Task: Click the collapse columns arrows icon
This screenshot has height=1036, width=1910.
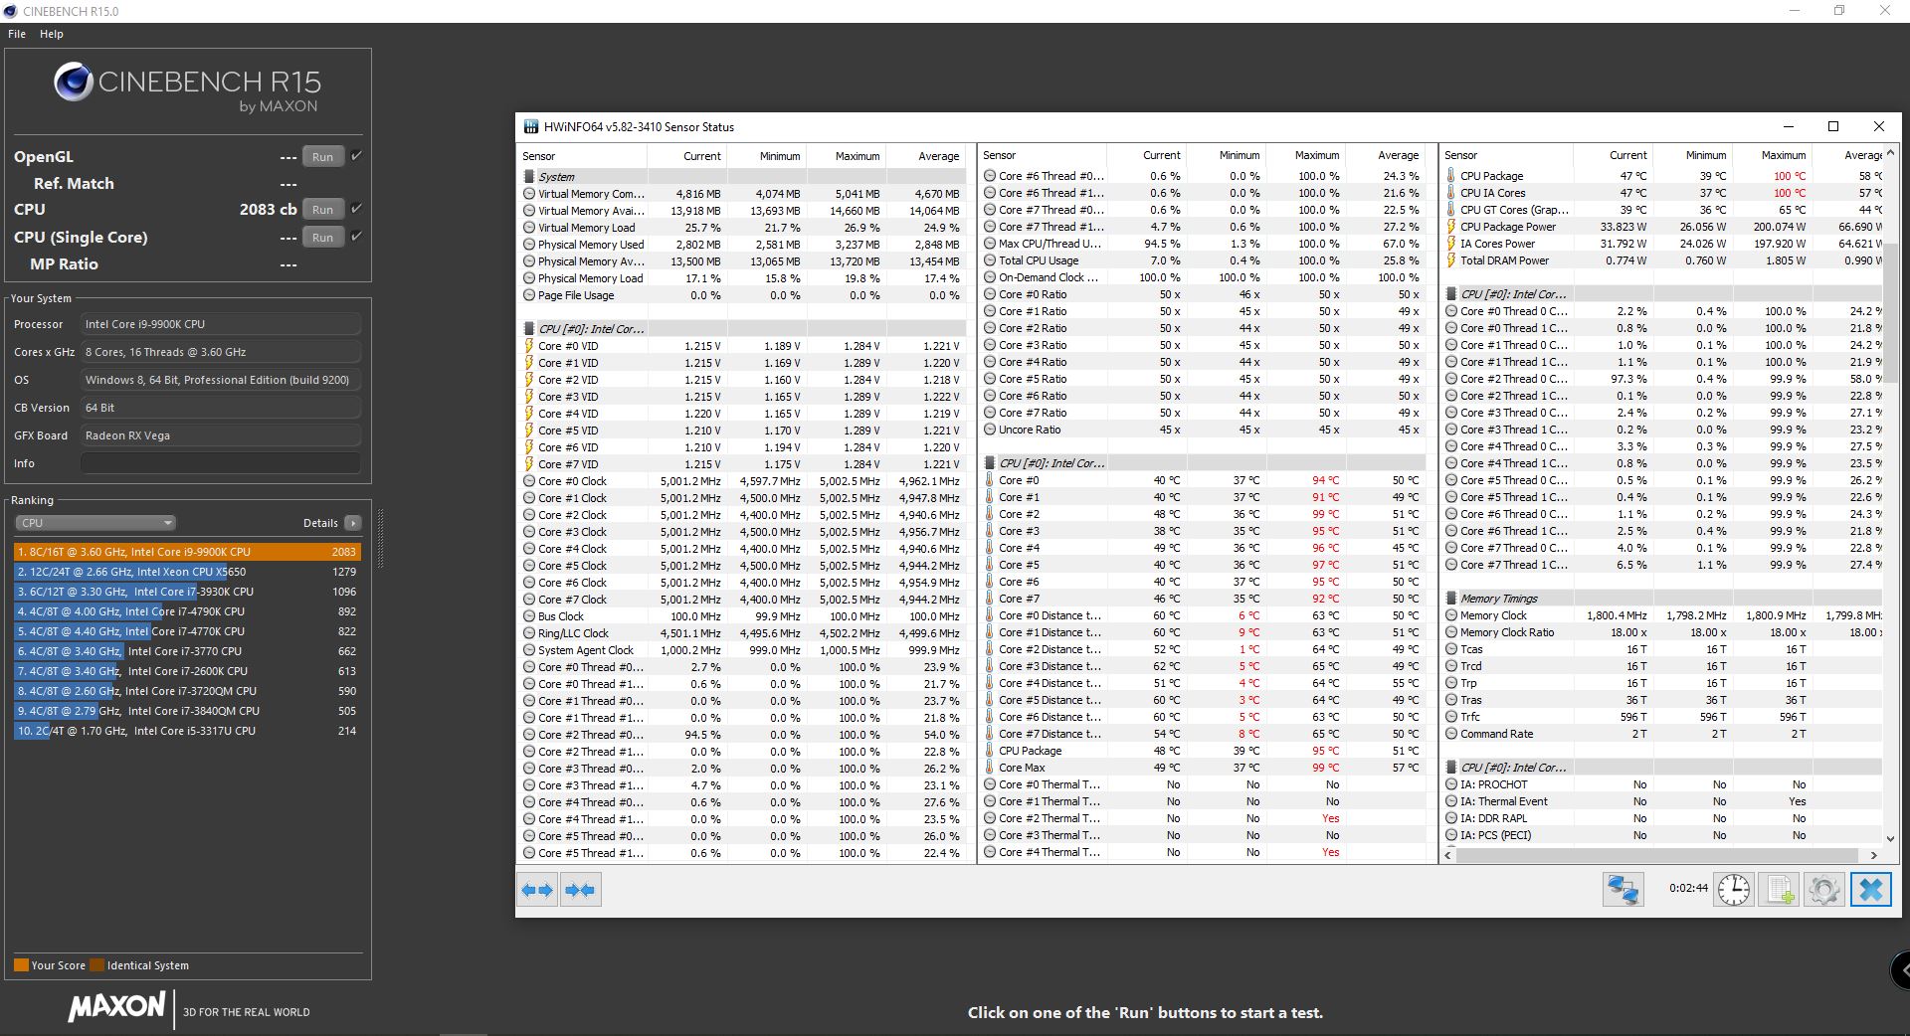Action: tap(581, 890)
